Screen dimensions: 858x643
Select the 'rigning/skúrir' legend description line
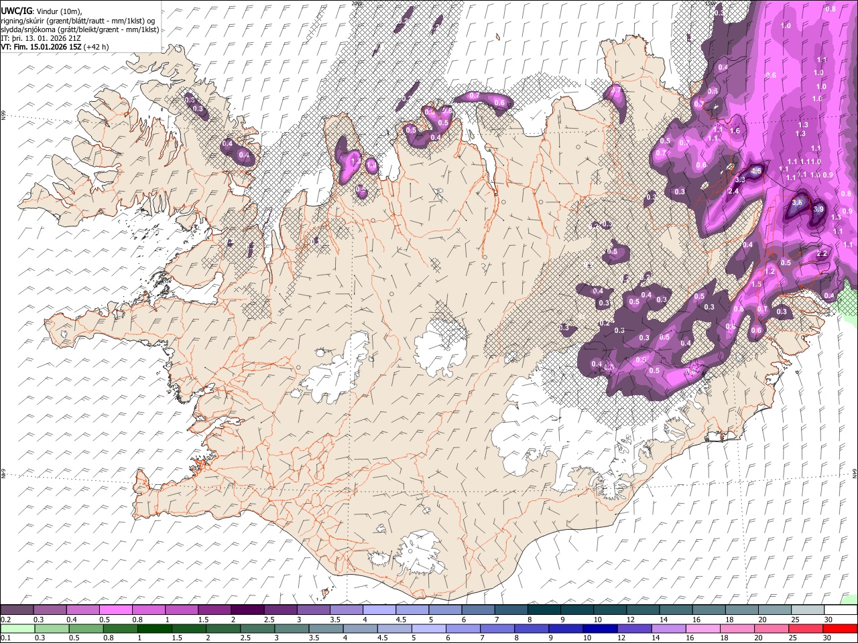78,20
